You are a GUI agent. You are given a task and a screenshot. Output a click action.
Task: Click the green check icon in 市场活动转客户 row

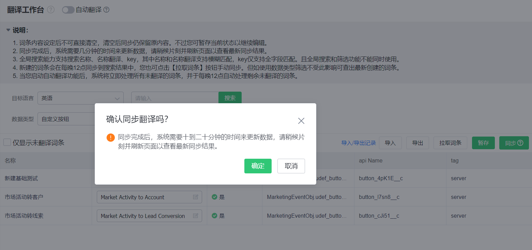point(214,197)
